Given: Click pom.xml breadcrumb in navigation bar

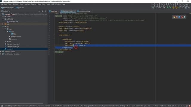Looking at the screenshot, I should [20, 8].
